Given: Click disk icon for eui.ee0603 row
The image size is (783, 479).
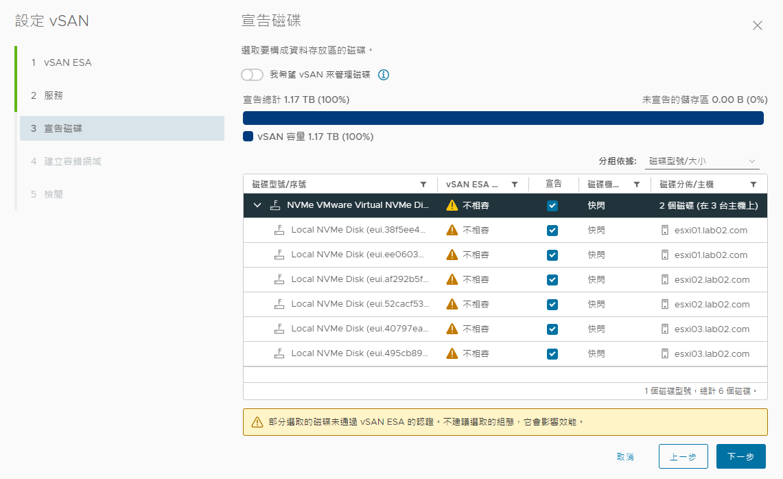Looking at the screenshot, I should click(279, 254).
